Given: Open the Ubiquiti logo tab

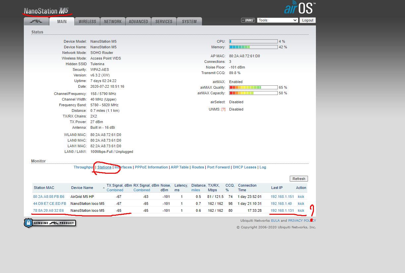Looking at the screenshot, I should tap(36, 22).
